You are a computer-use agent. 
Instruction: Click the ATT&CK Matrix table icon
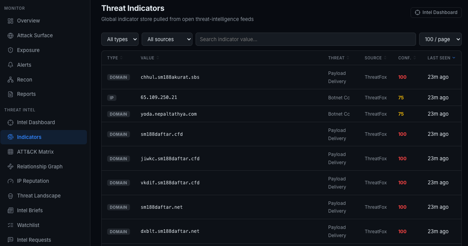pos(10,152)
